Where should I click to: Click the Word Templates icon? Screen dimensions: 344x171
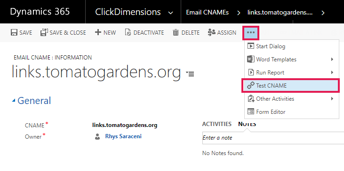(250, 59)
